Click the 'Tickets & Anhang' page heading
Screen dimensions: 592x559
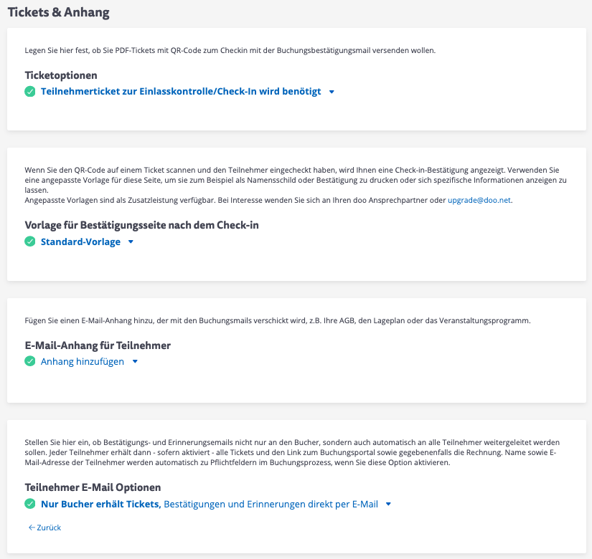59,12
